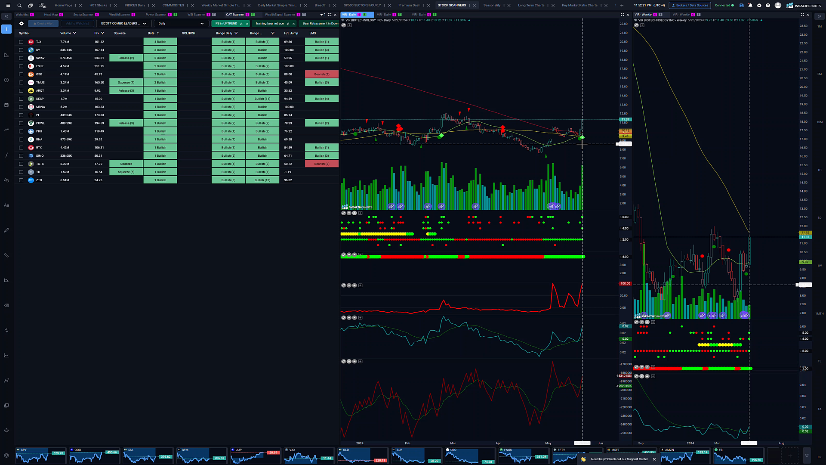Switch to the Home Page tab
The image size is (826, 465).
point(63,5)
